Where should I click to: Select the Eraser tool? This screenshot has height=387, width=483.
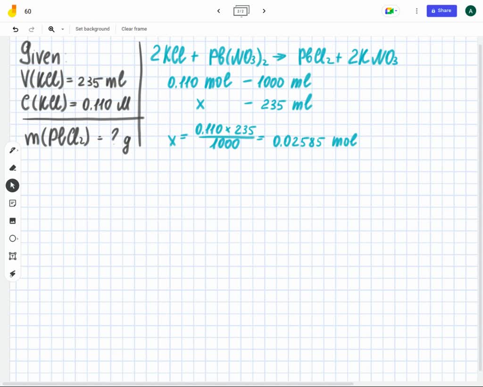[x=13, y=168]
